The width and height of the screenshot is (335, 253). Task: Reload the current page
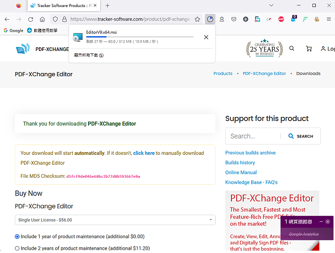coord(30,20)
